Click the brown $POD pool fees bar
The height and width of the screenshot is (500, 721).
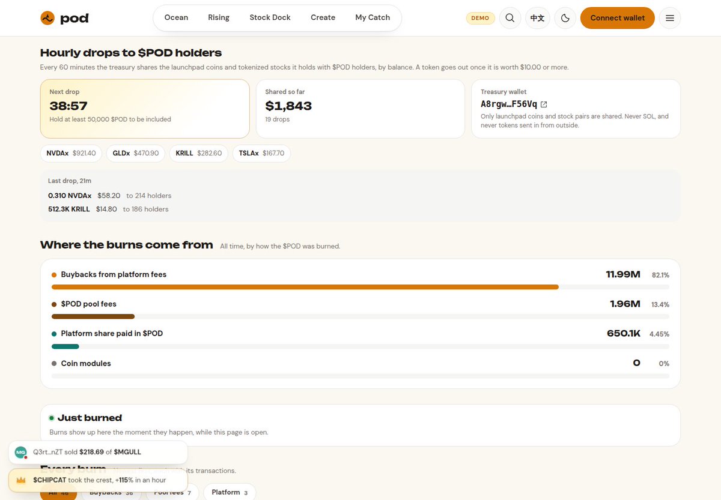[93, 316]
